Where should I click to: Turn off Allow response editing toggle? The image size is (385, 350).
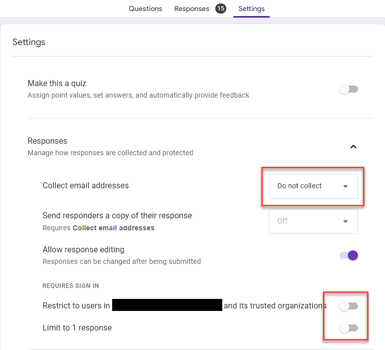tap(348, 255)
